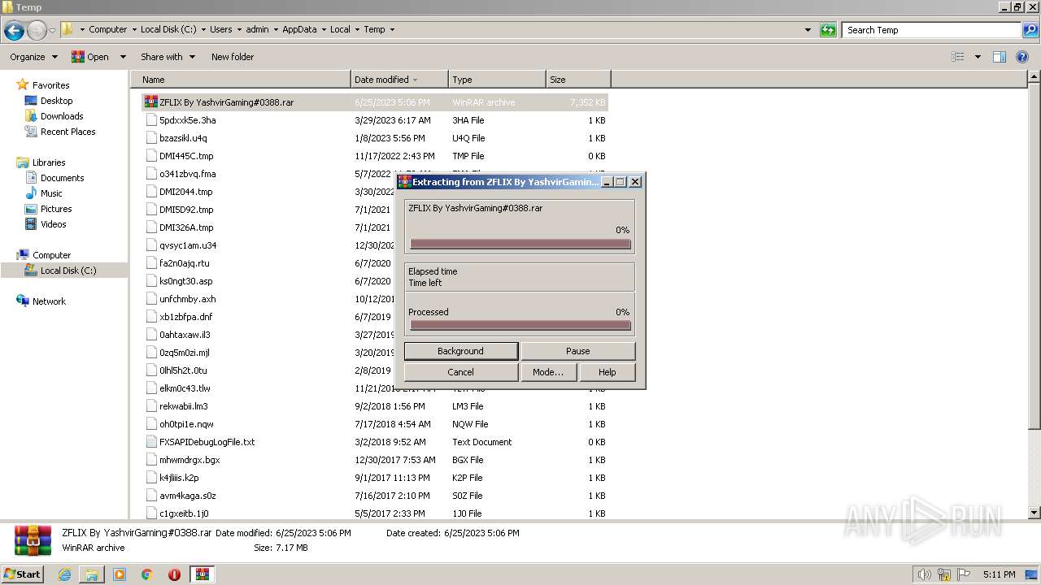Click the Windows Explorer taskbar icon
Image resolution: width=1041 pixels, height=585 pixels.
[92, 574]
